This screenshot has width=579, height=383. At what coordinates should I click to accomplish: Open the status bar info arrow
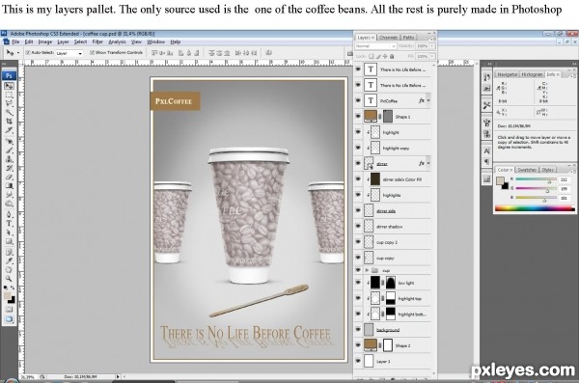pos(118,376)
